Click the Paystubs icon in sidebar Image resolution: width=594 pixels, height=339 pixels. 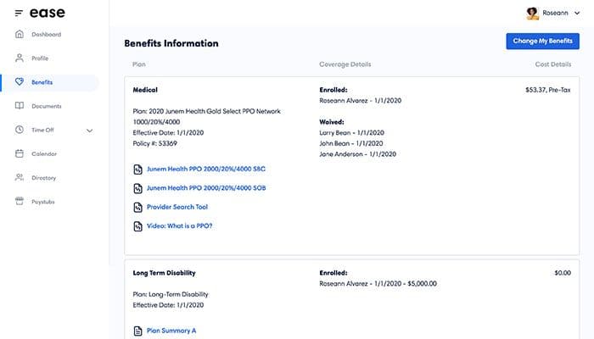click(19, 202)
